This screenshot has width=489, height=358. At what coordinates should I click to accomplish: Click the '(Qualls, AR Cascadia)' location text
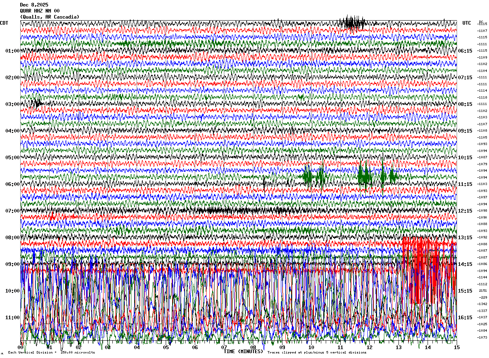[x=50, y=17]
